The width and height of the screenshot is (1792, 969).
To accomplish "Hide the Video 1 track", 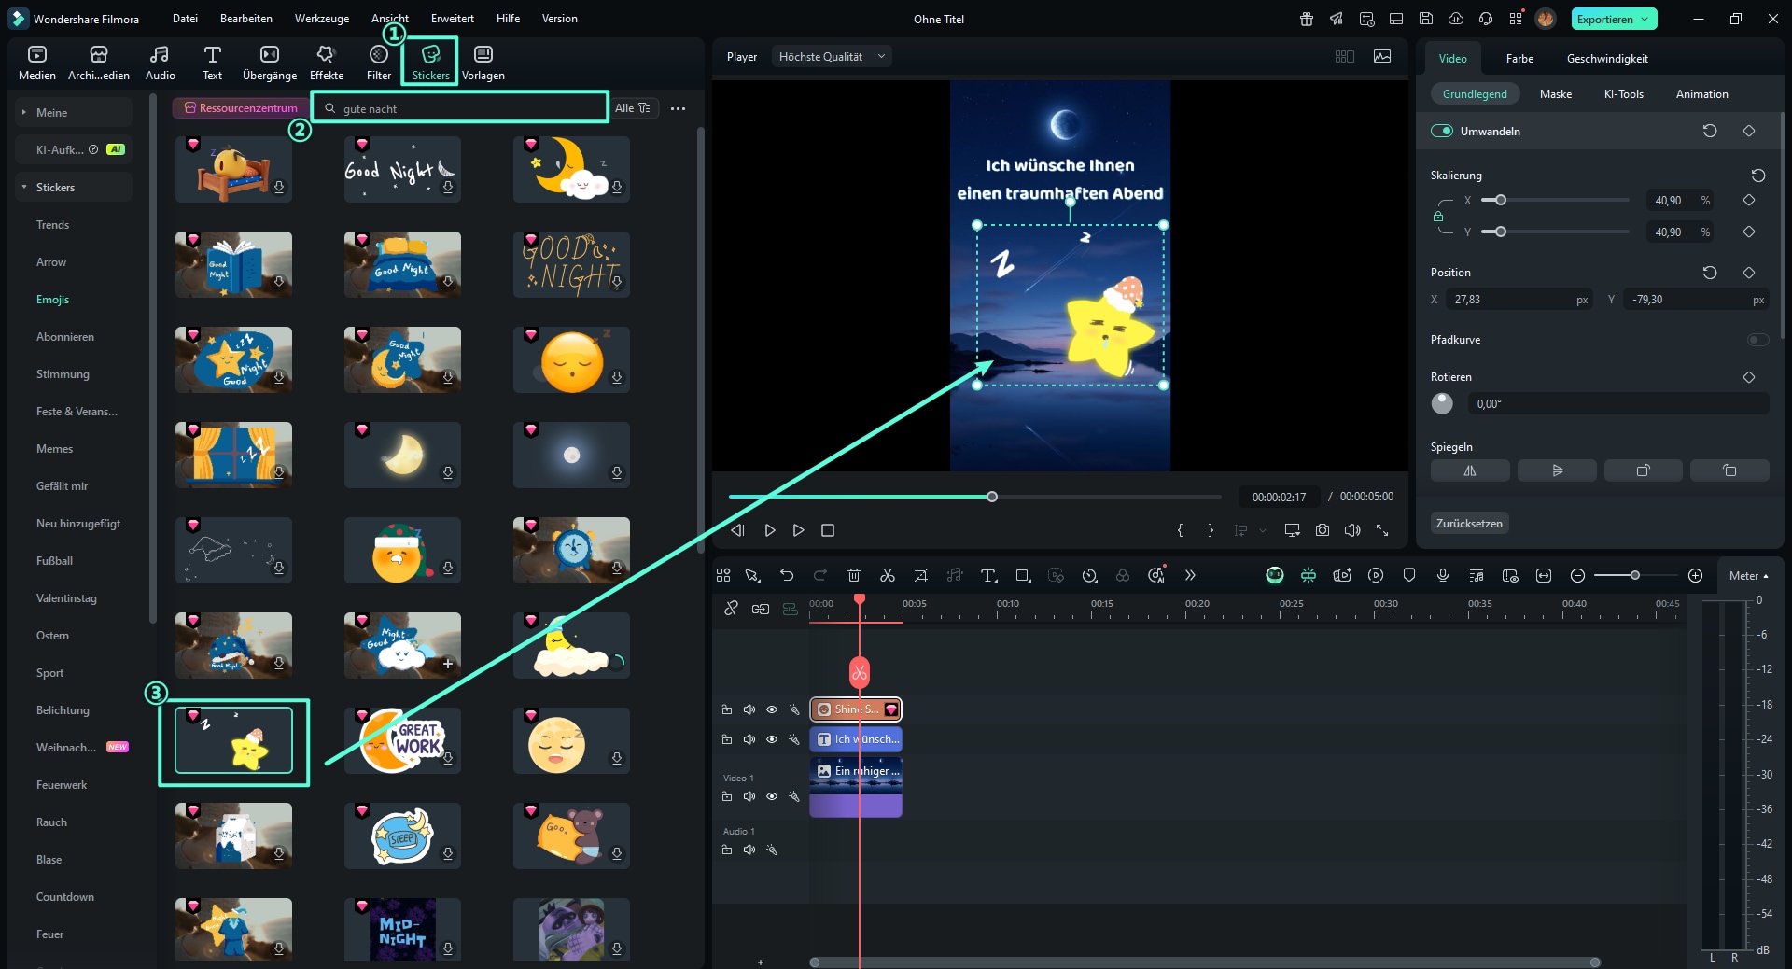I will coord(772,796).
